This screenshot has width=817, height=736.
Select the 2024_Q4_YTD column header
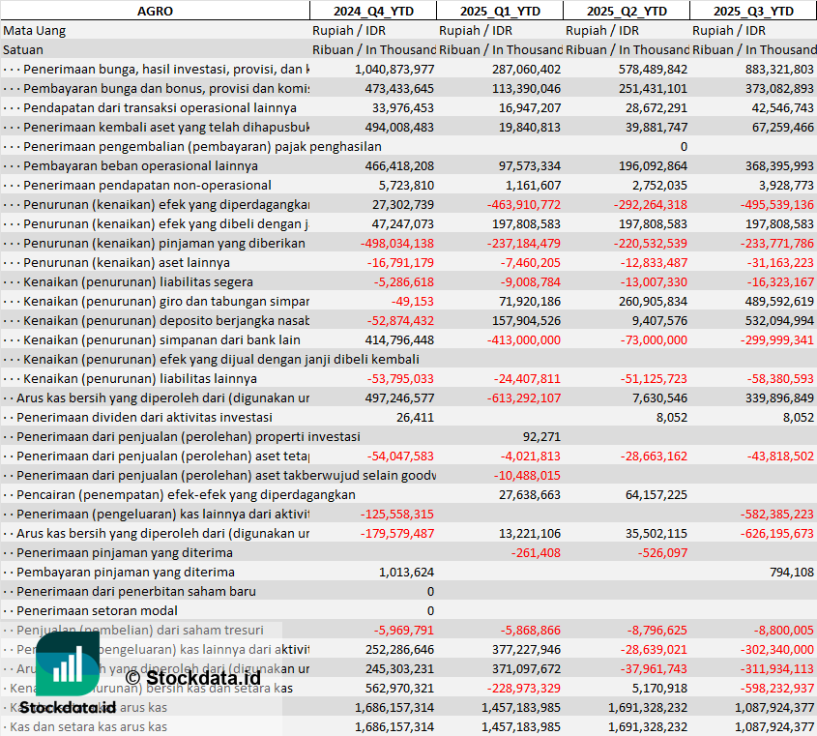click(372, 11)
